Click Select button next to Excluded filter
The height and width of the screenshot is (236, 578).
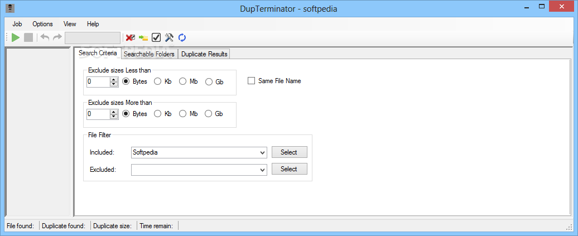(289, 168)
